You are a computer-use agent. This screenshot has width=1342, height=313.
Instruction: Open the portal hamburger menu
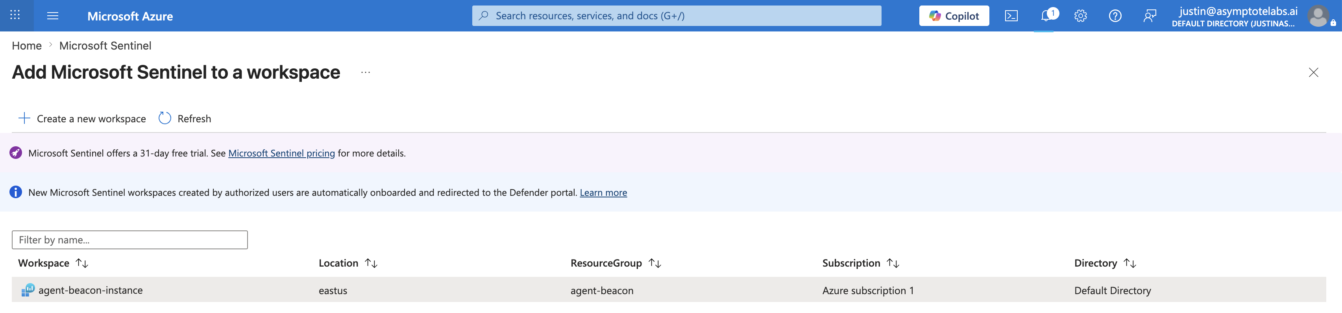pos(53,16)
